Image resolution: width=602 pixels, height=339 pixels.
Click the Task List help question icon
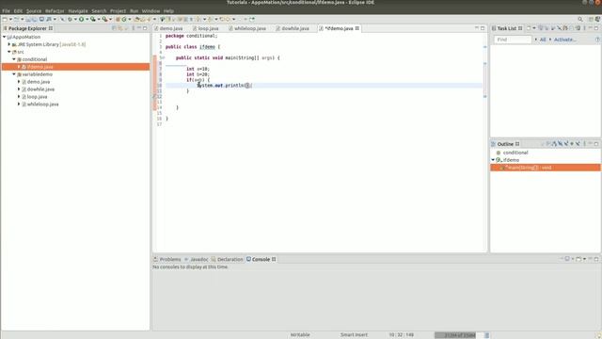[x=597, y=40]
